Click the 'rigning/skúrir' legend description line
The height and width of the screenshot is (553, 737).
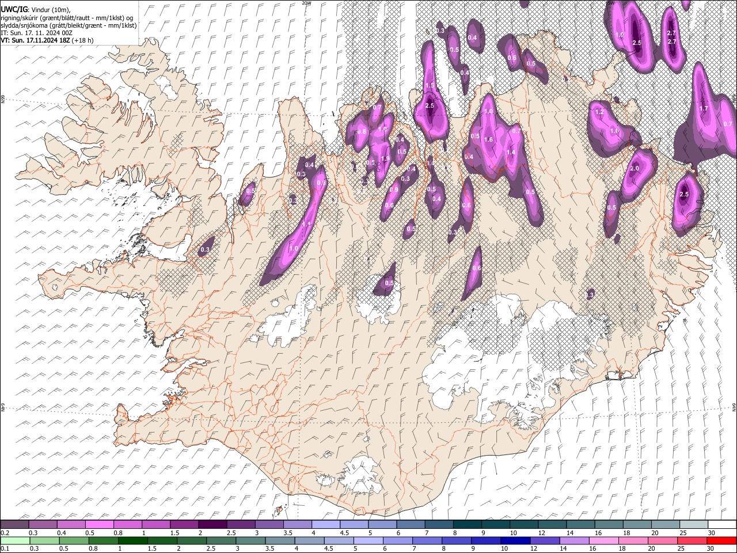point(67,17)
